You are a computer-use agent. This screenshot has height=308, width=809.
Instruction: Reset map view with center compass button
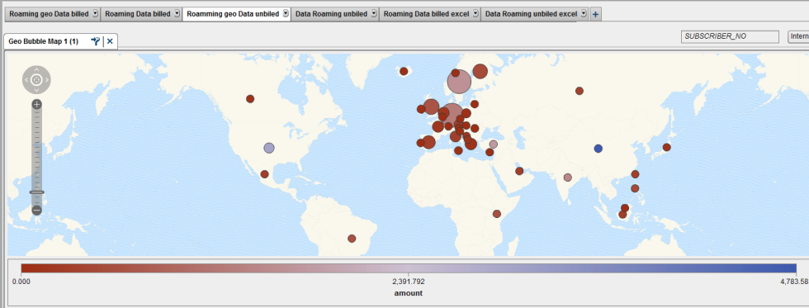click(36, 80)
